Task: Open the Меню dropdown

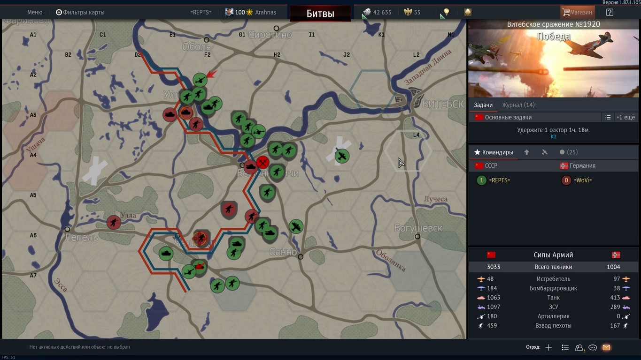Action: coord(35,12)
